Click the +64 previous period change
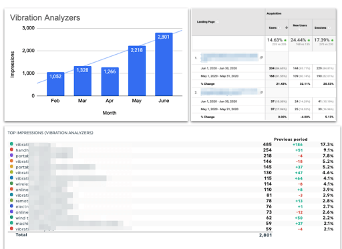The image size is (342, 249). click(x=299, y=178)
